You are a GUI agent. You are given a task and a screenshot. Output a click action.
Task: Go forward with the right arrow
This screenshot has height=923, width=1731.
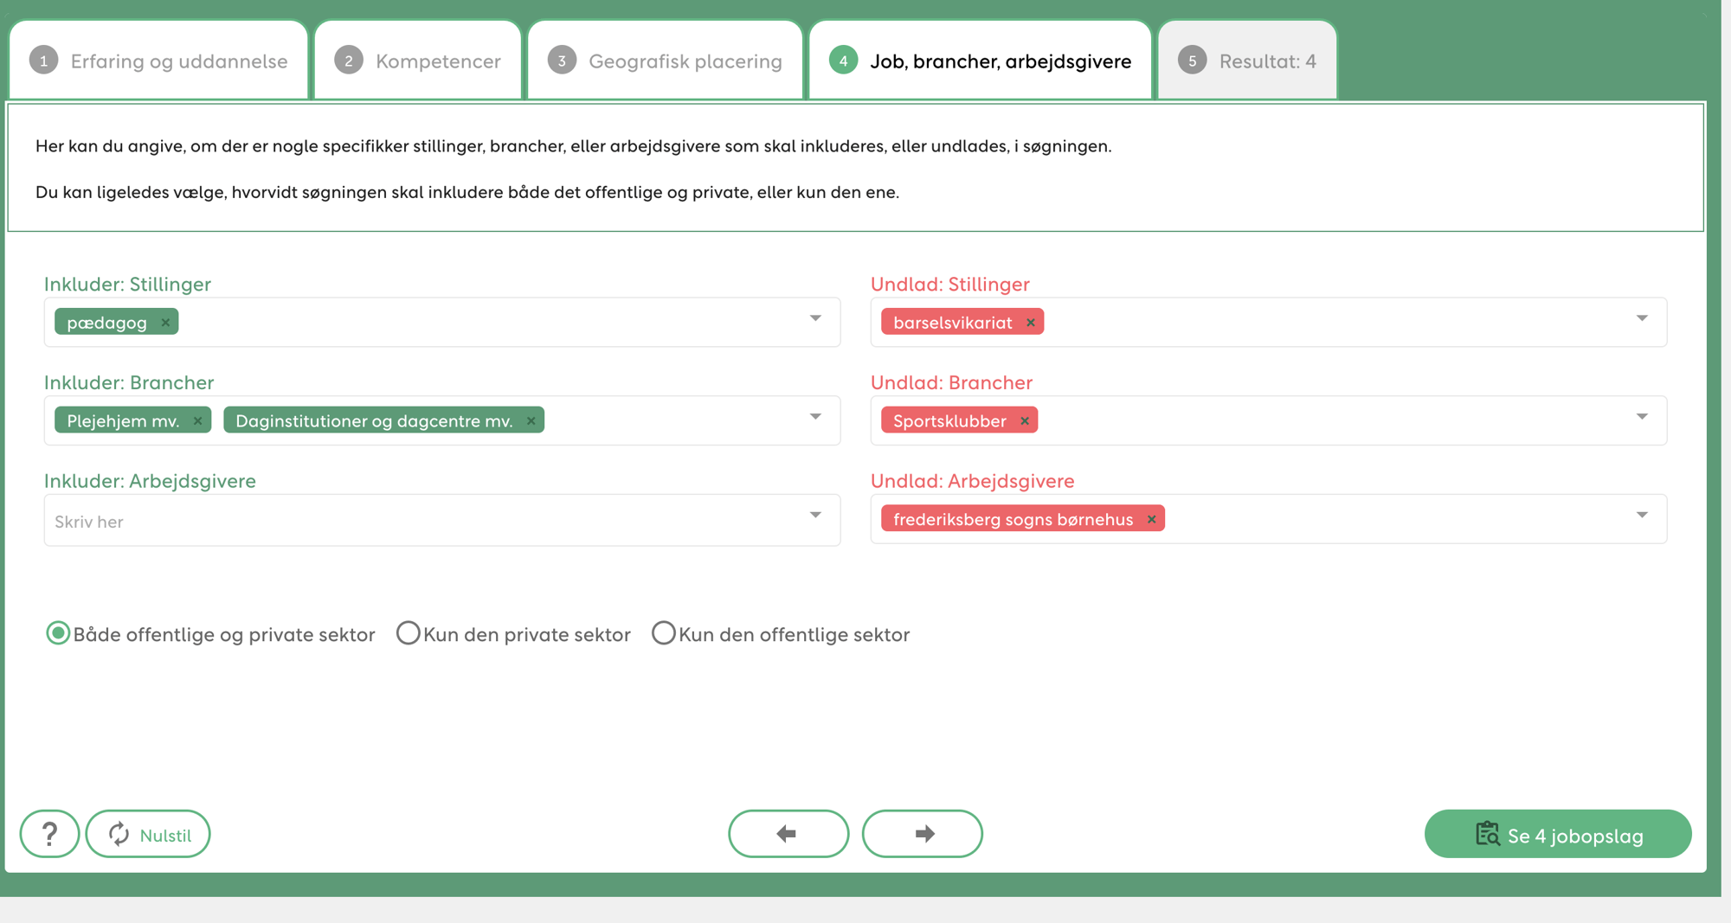pos(923,834)
